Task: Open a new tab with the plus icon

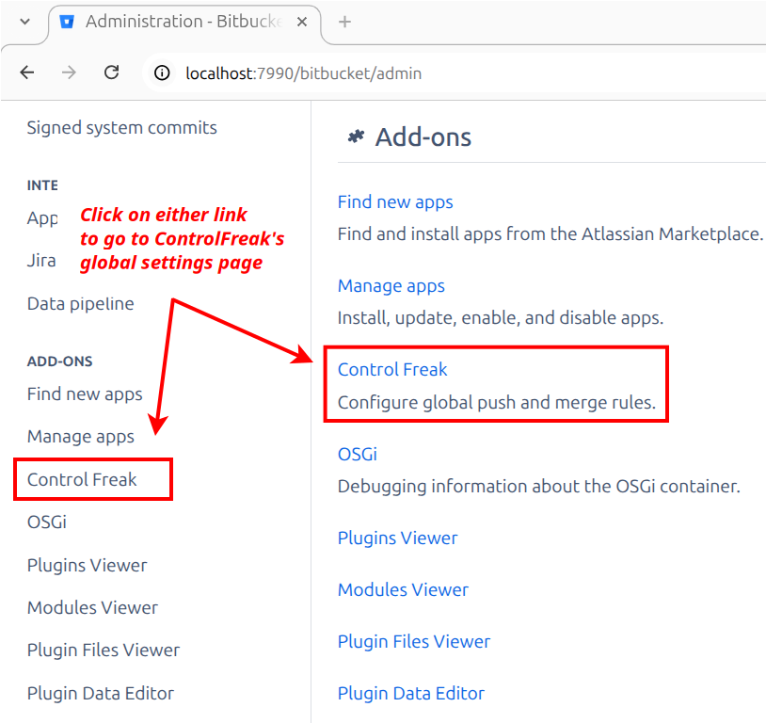Action: coord(344,22)
